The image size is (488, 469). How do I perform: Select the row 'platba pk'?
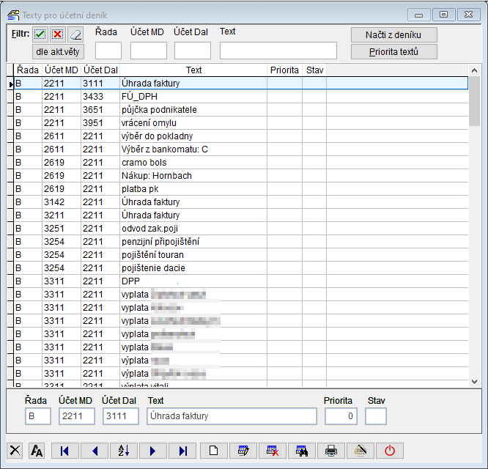tap(241, 189)
